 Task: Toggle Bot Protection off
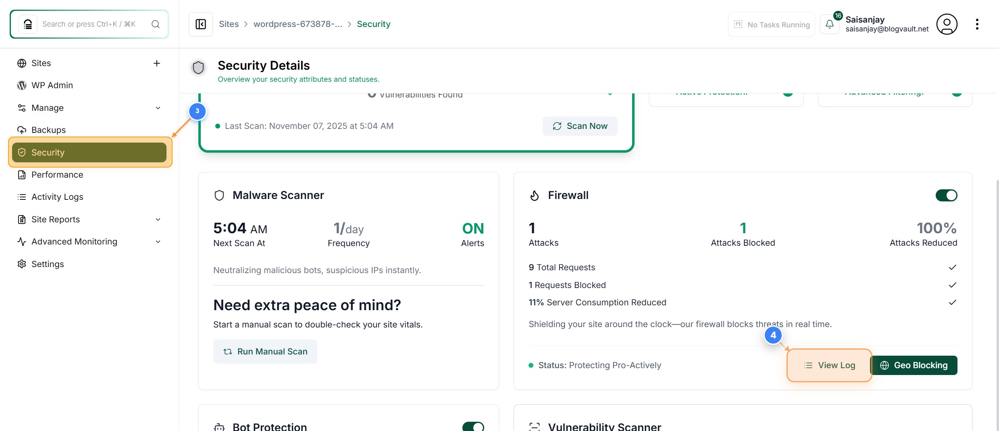[x=474, y=427]
